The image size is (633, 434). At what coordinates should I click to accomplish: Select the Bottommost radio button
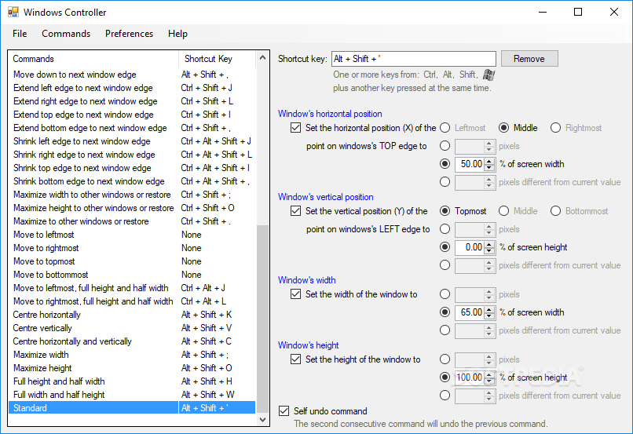pyautogui.click(x=555, y=211)
